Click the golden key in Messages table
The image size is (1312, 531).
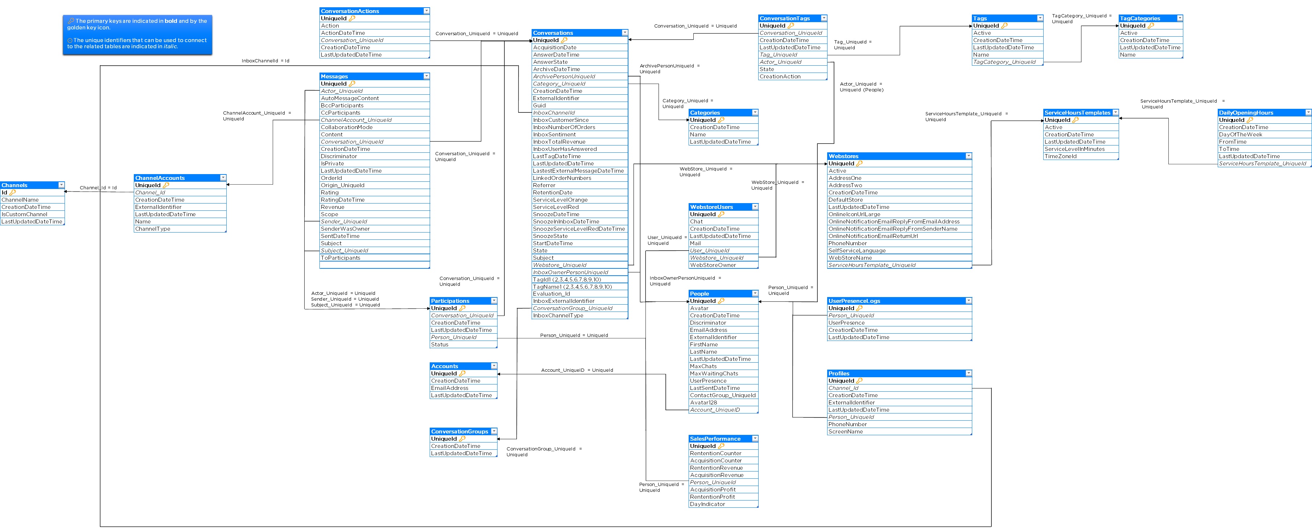351,83
